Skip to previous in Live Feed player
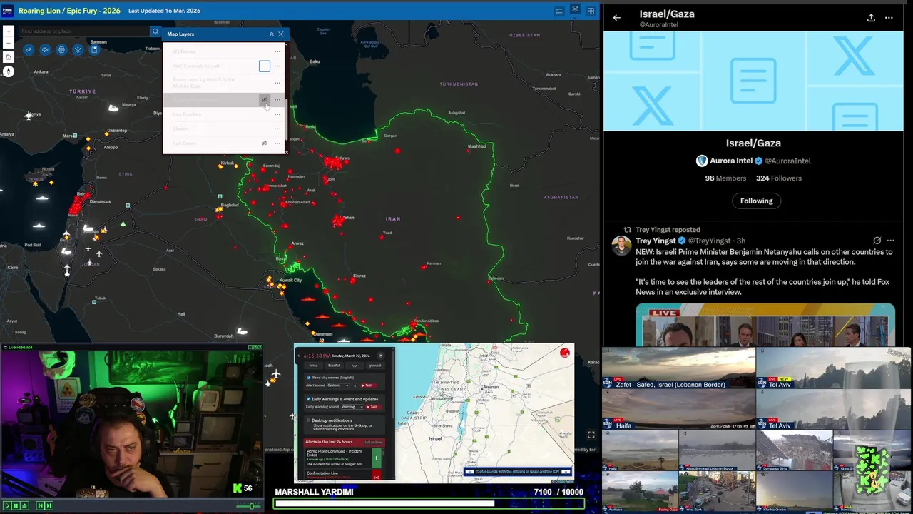Screen dimensions: 913x514 point(41,505)
